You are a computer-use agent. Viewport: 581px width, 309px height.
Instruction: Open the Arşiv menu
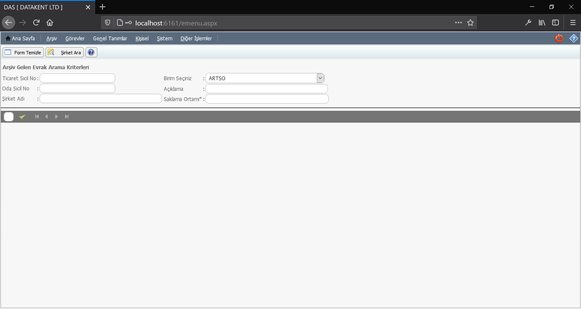(x=51, y=39)
